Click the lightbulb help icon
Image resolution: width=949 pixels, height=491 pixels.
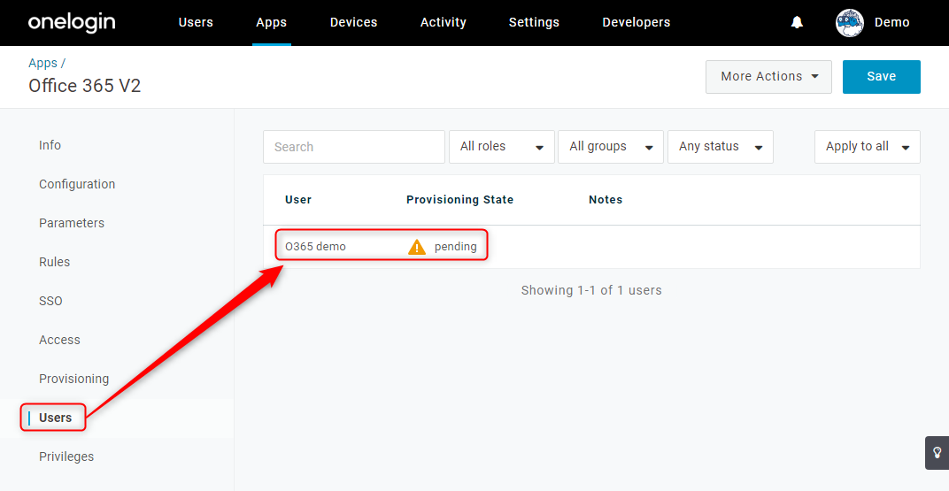937,452
